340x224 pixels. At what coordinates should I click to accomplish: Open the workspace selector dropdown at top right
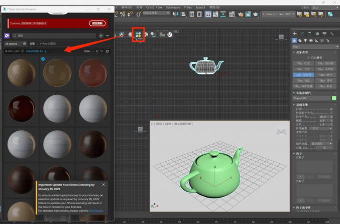pos(325,7)
